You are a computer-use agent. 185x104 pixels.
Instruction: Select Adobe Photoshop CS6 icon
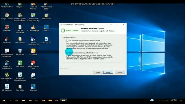click(x=33, y=41)
